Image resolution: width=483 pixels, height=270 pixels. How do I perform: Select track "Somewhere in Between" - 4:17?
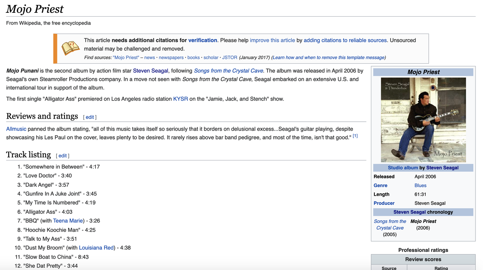tap(62, 167)
